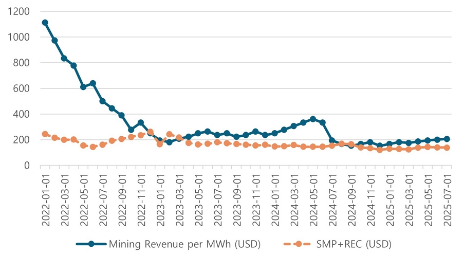Click the 0 y-axis label
This screenshot has height=255, width=464.
pyautogui.click(x=26, y=166)
